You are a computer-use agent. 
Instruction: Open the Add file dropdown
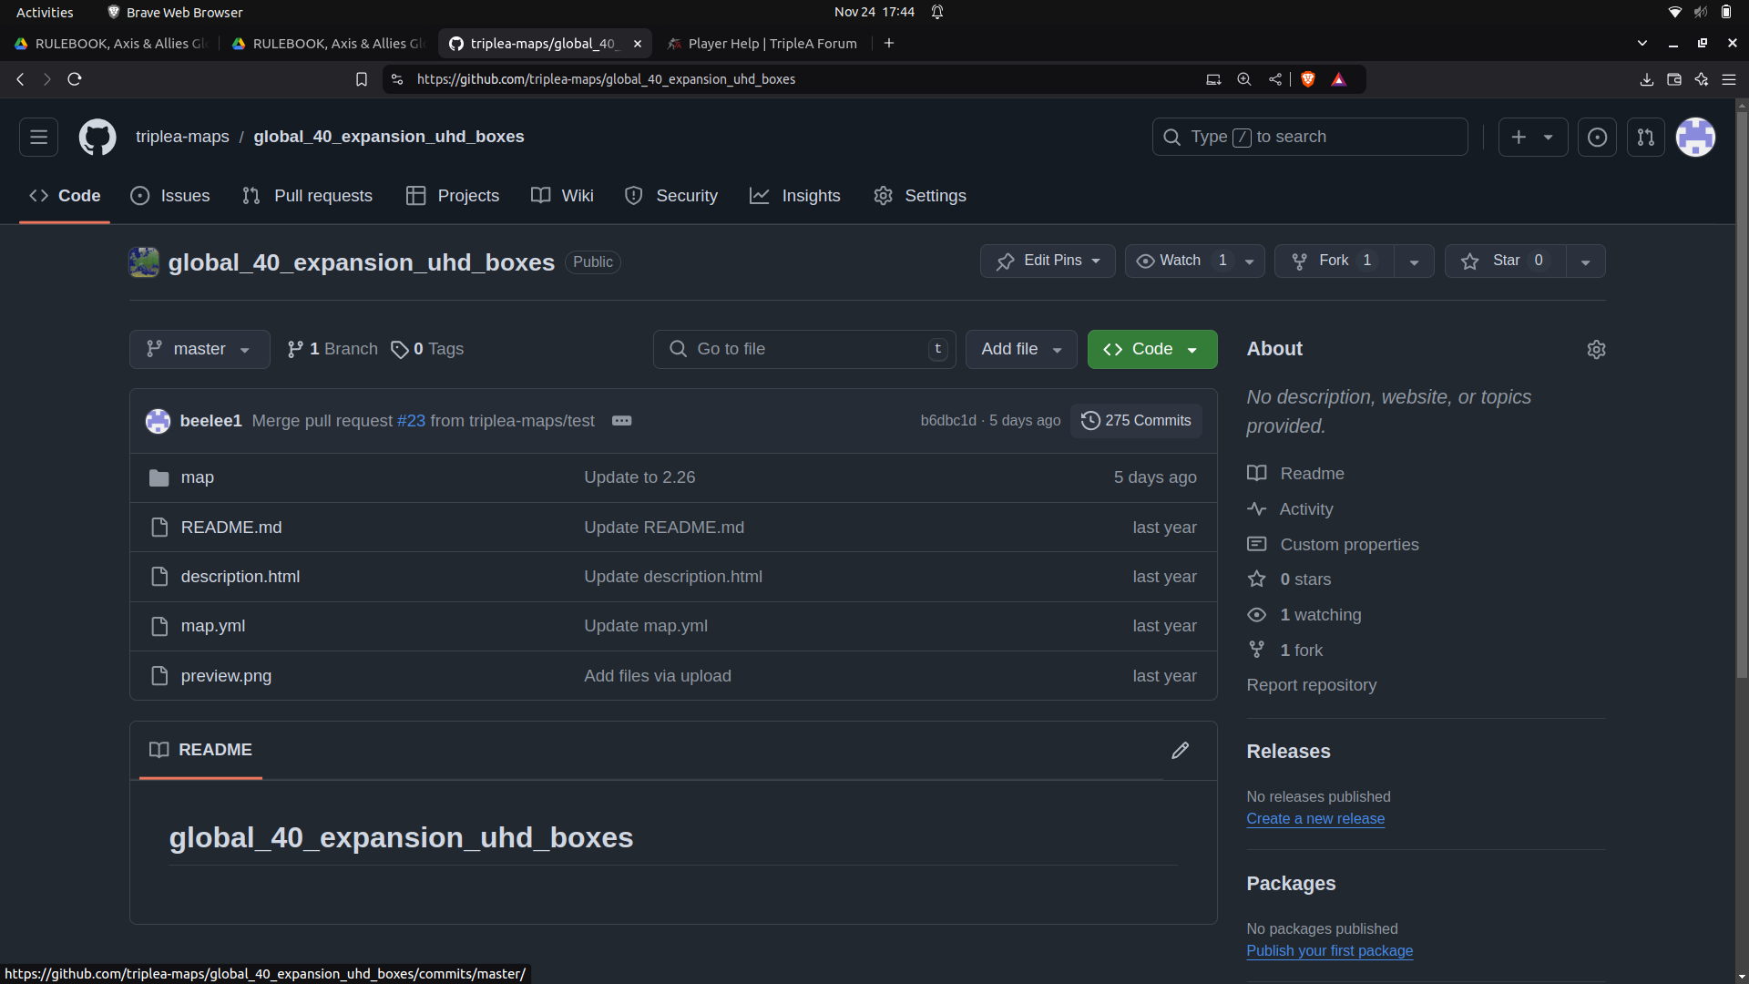click(1020, 349)
